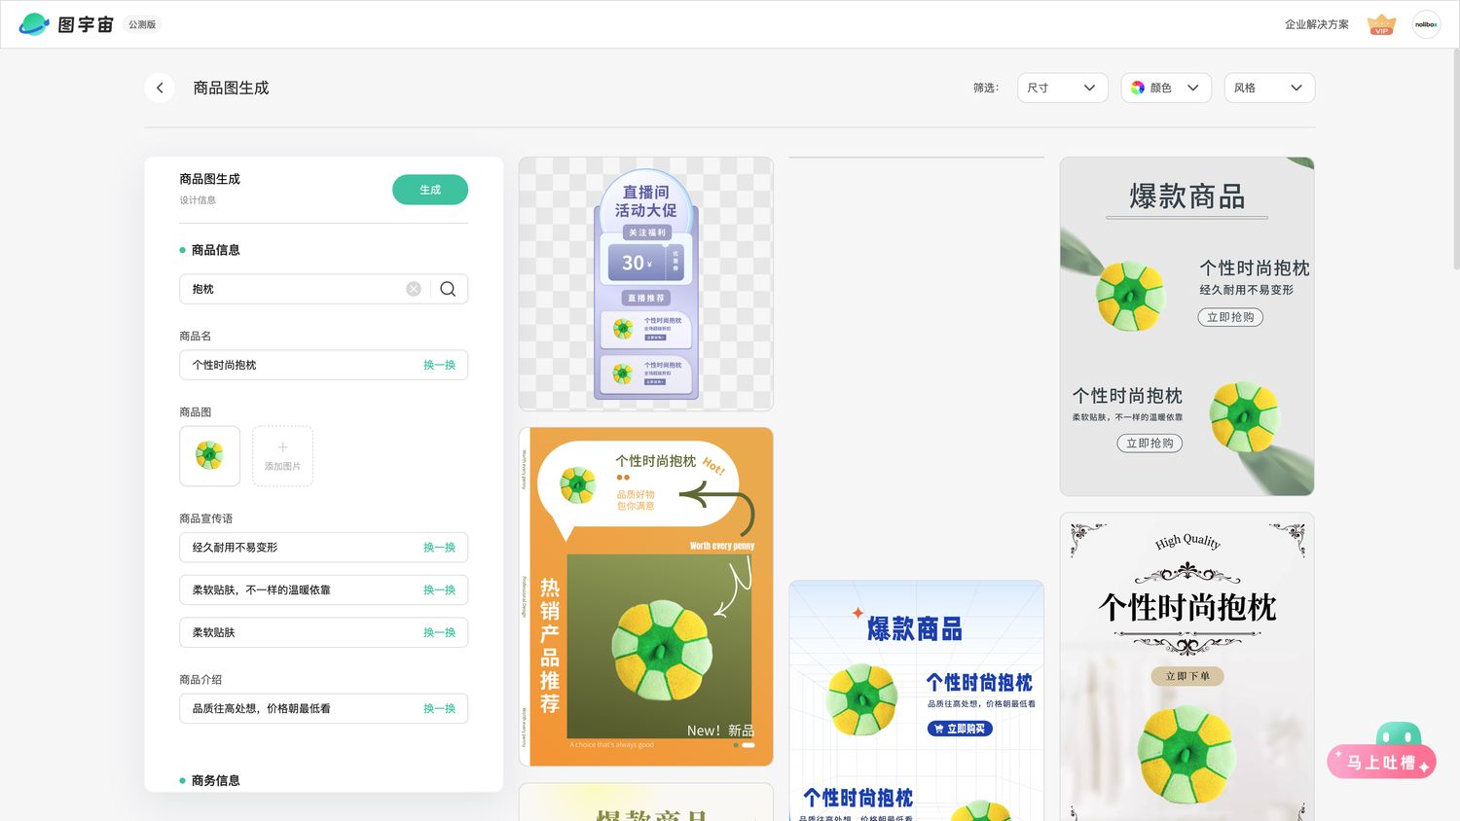Viewport: 1460px width, 821px height.
Task: Click the 商品宣传语 label
Action: (206, 518)
